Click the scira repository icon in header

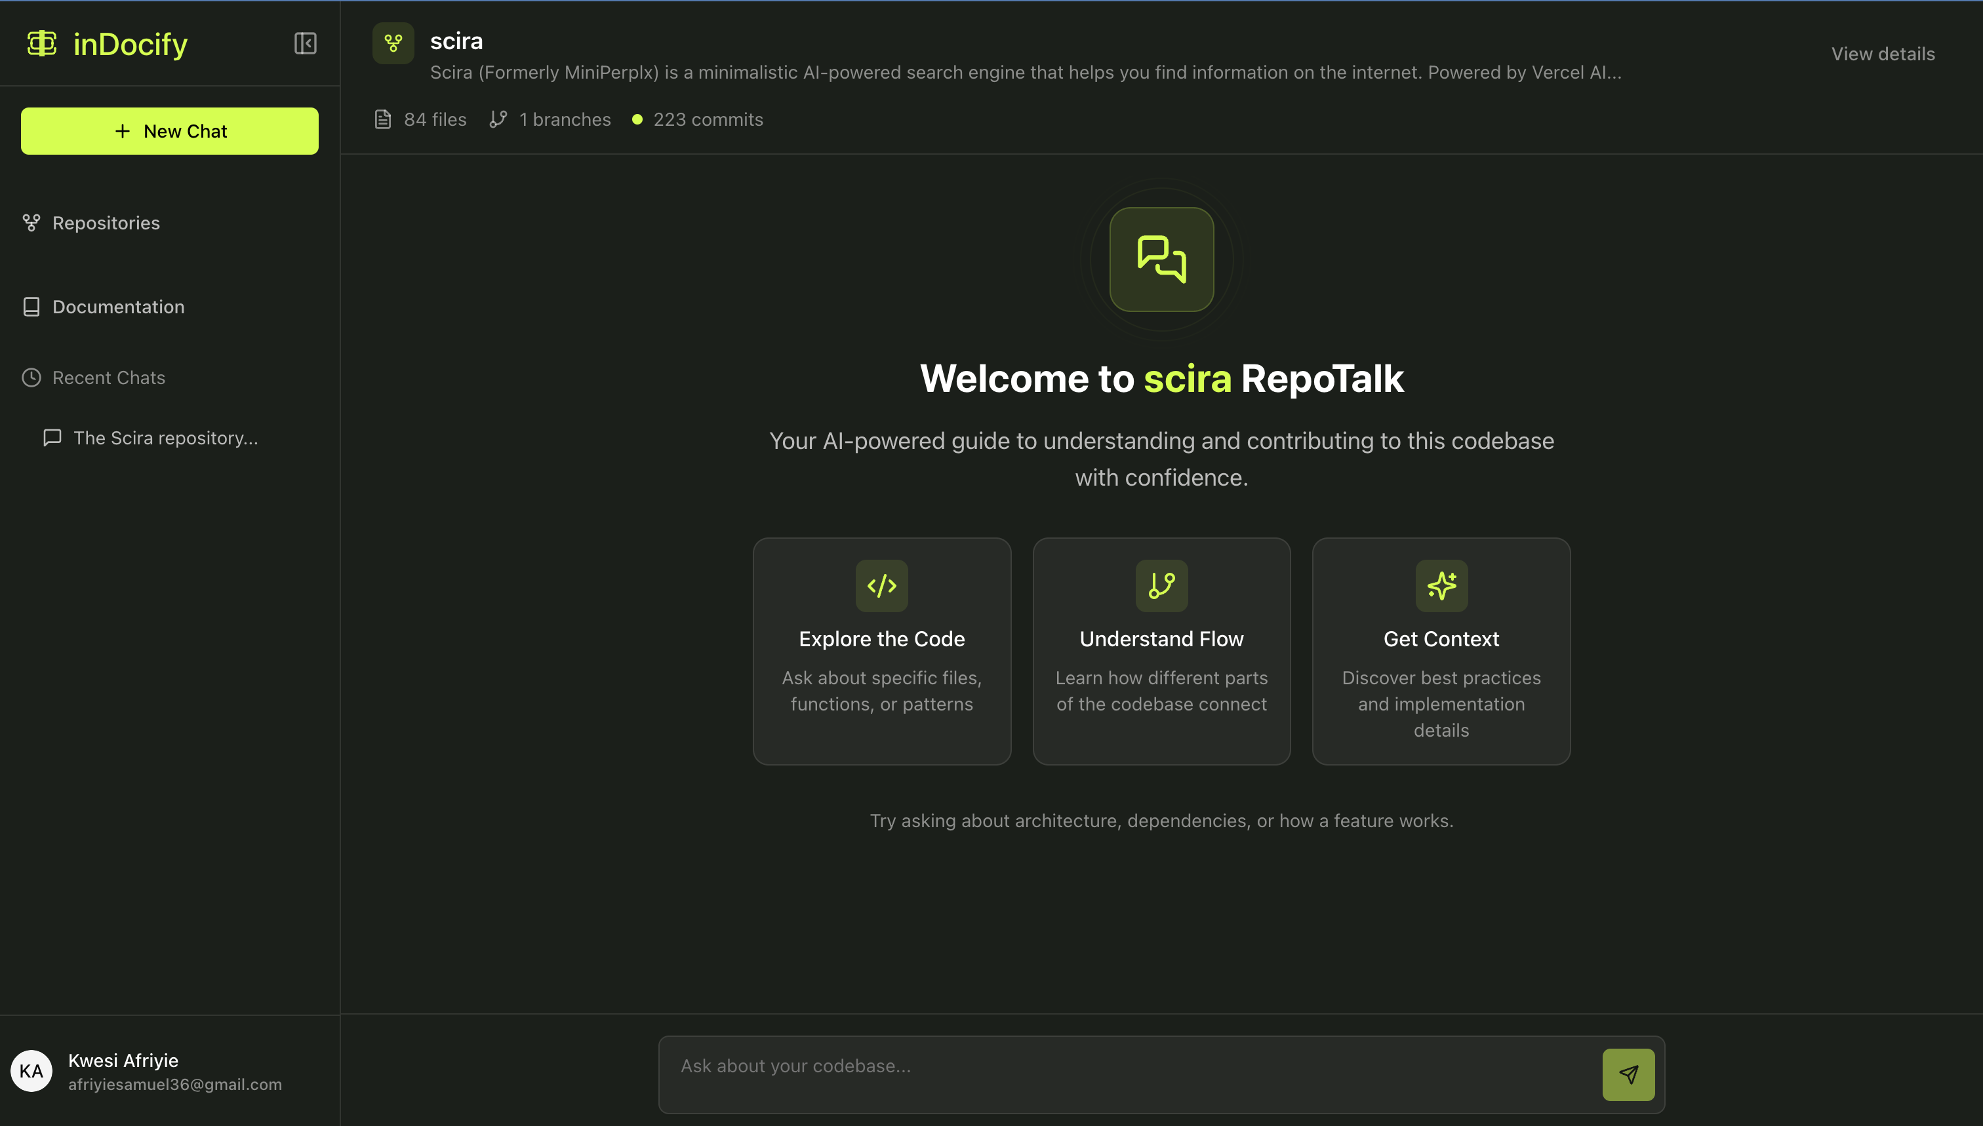(393, 43)
